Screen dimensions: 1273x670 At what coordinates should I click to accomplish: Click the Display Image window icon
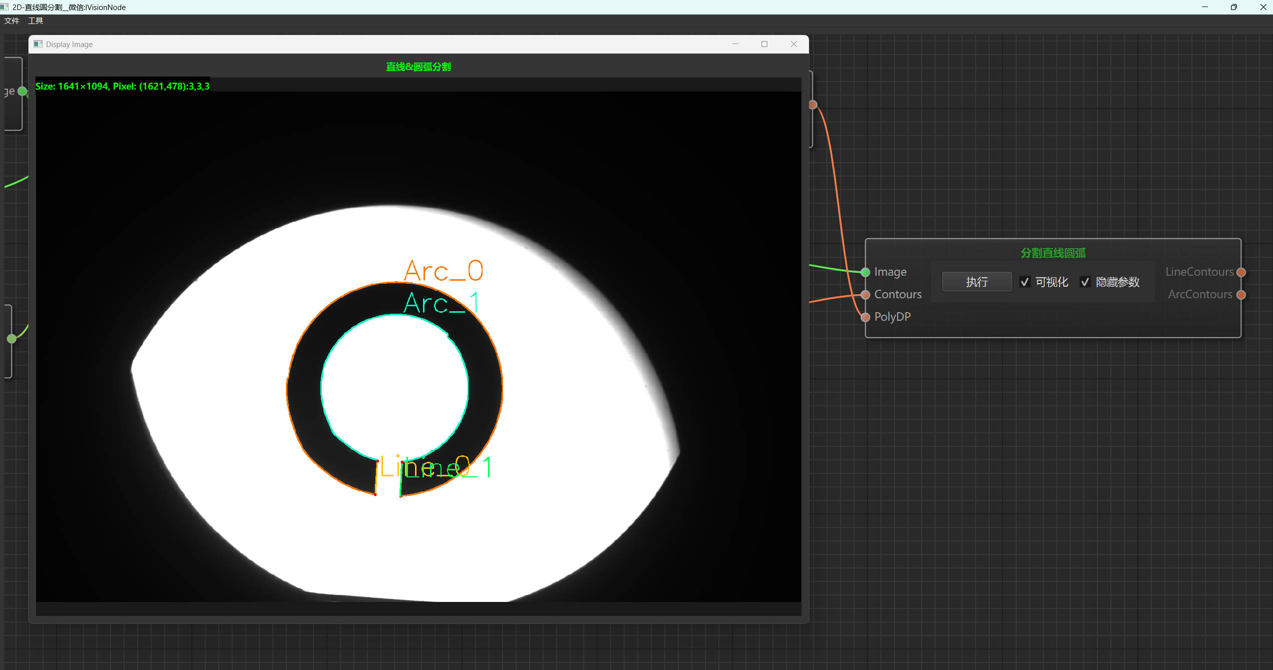(x=38, y=44)
